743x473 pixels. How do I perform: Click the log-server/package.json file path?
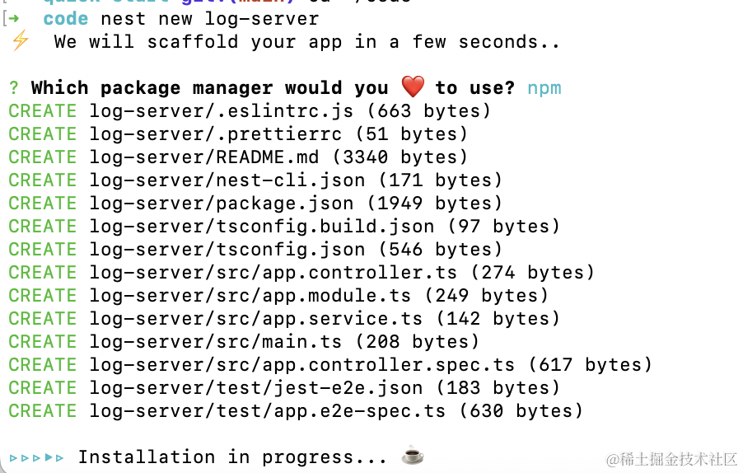pos(222,203)
